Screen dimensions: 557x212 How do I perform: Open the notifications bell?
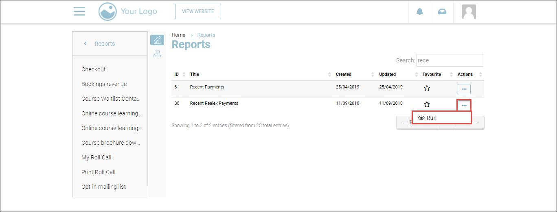[420, 11]
